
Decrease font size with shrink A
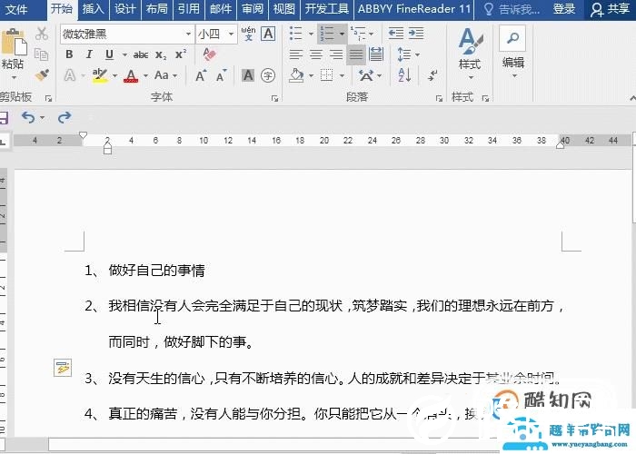222,75
